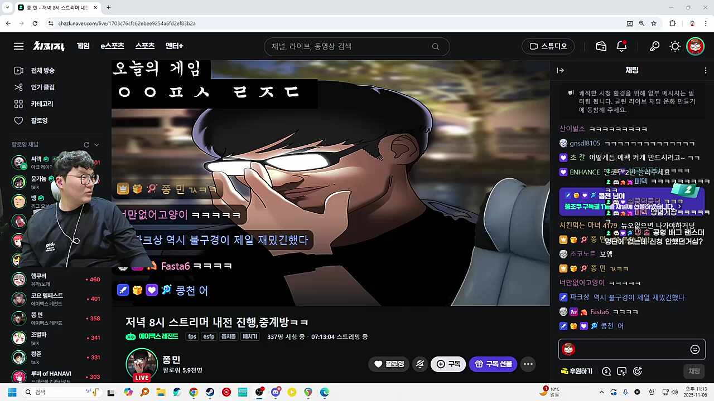Collapse the 팔로잉 채널 section chevron
Screen dimensions: 714x401
[95, 144]
